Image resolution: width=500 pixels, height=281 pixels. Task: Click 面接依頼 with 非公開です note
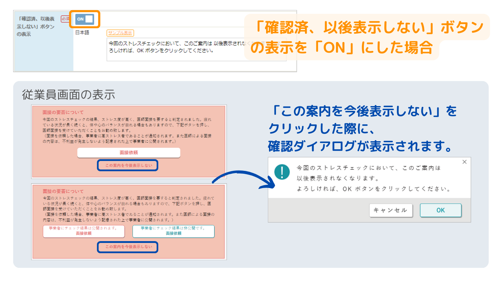[x=173, y=231]
